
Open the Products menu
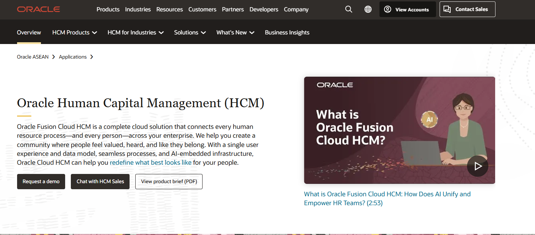108,10
